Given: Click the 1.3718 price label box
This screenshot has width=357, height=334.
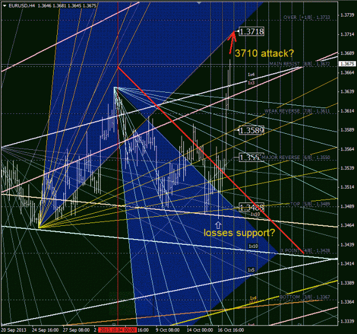Looking at the screenshot, I should [251, 31].
